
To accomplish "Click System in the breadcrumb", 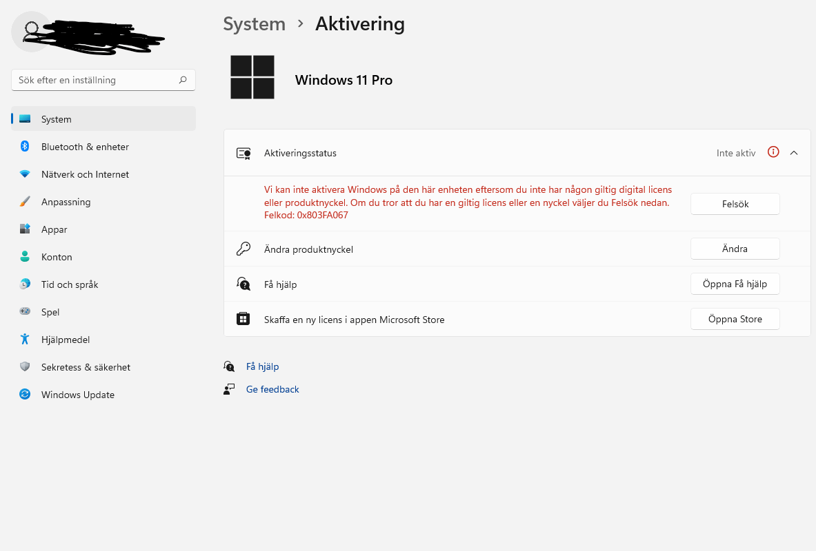I will (x=254, y=24).
